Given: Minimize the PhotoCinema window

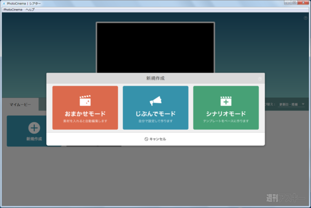Looking at the screenshot, I should (x=287, y=3).
